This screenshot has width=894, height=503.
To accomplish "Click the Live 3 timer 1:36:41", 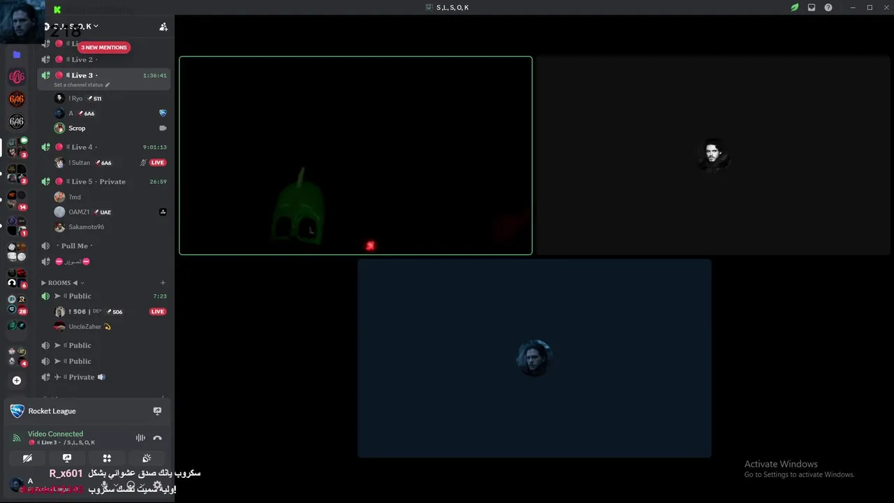I will point(154,75).
